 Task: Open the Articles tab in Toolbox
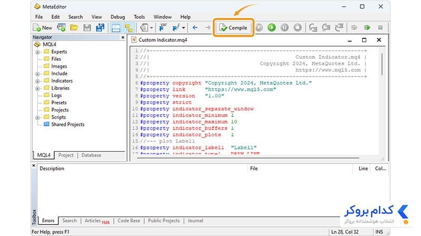tap(97, 221)
